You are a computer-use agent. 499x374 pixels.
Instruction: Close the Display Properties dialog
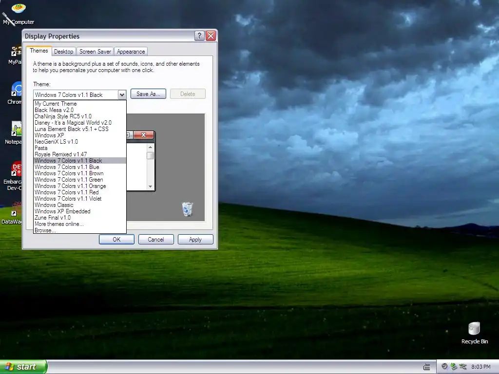click(x=211, y=36)
